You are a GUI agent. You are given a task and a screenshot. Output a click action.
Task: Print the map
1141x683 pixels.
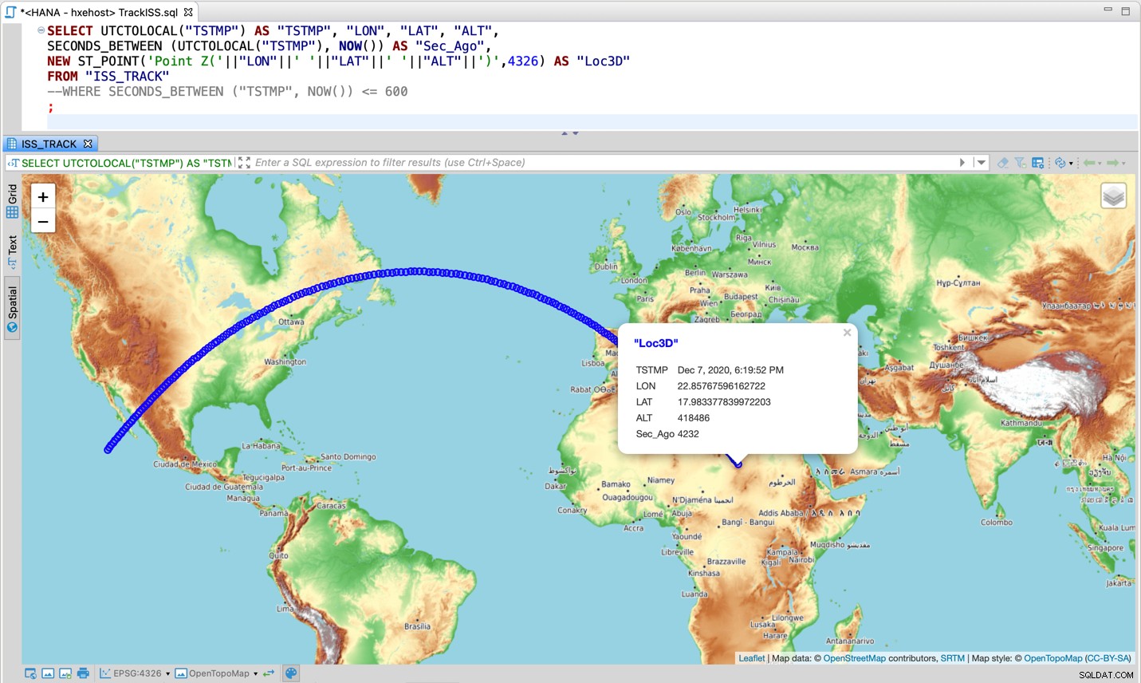point(83,673)
